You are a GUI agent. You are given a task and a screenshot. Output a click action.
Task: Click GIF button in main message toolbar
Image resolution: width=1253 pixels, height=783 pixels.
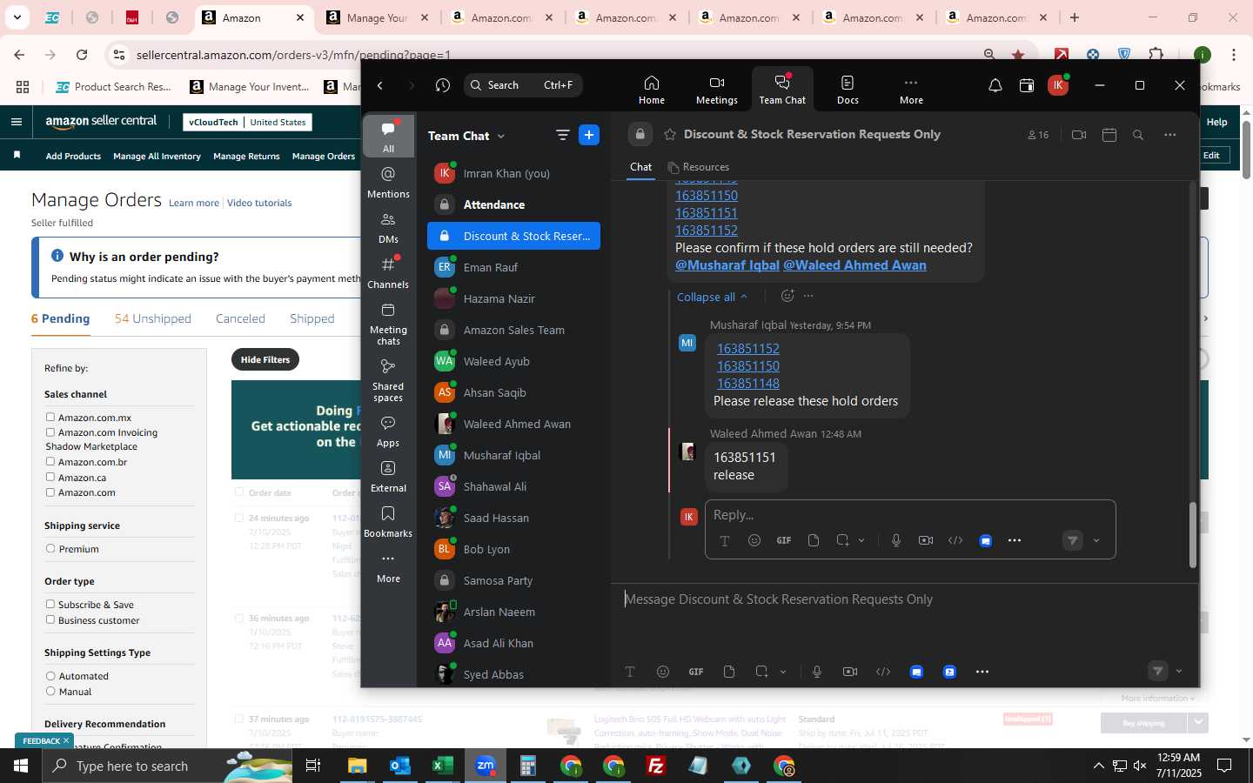(696, 672)
